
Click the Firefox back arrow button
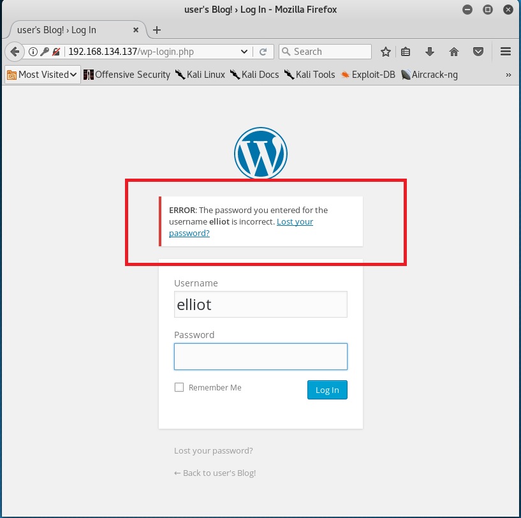[x=15, y=52]
